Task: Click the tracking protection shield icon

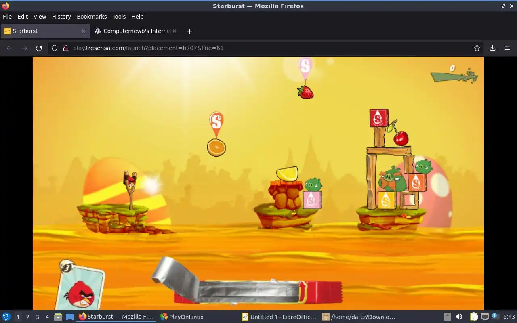Action: [x=55, y=48]
